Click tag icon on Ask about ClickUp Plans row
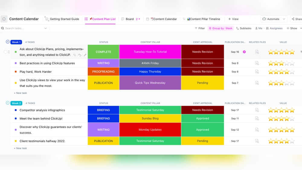The width and height of the screenshot is (302, 170). point(80,55)
